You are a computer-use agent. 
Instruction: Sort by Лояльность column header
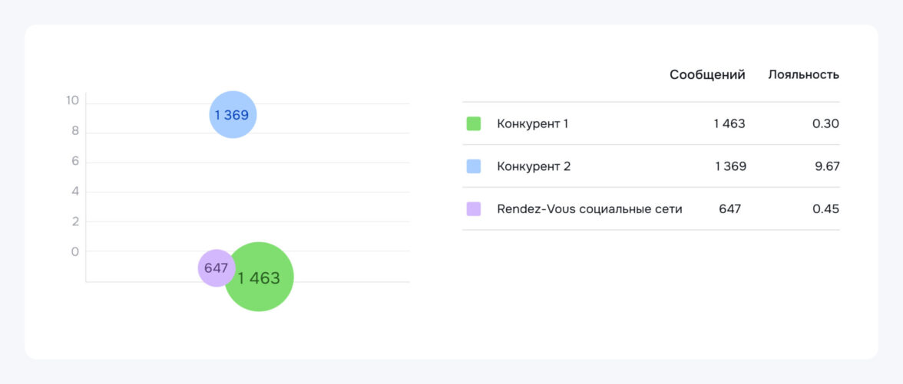click(x=803, y=75)
